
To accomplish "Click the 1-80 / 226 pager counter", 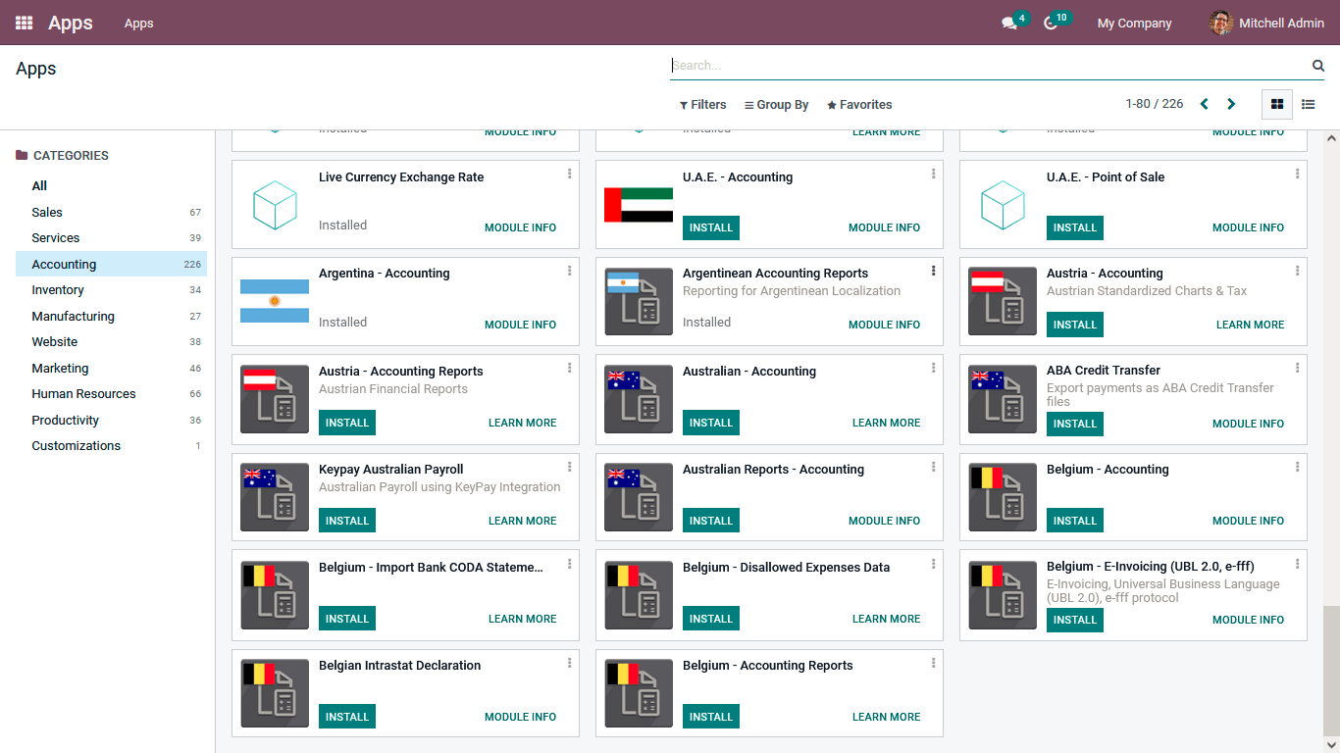I will 1154,104.
